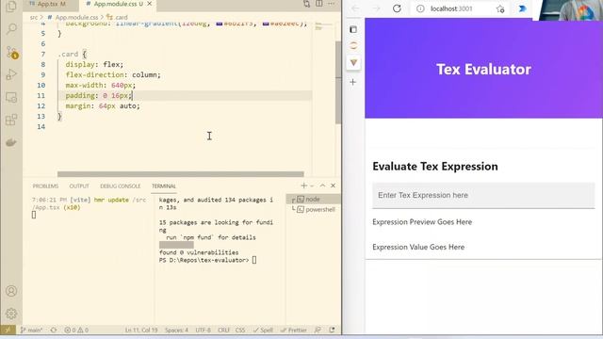Select the active triangle vertical tab in browser
This screenshot has height=339, width=603.
click(353, 62)
